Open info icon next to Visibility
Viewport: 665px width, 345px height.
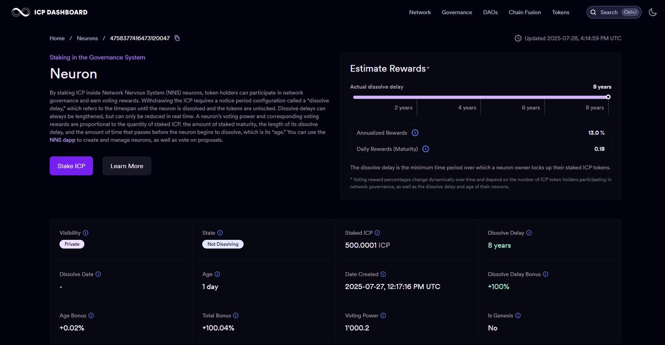tap(85, 233)
